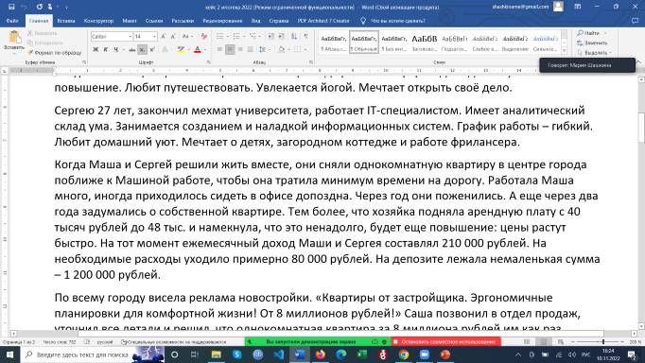The height and width of the screenshot is (363, 645).
Task: Open File Explorer from the taskbar
Action: 216,354
